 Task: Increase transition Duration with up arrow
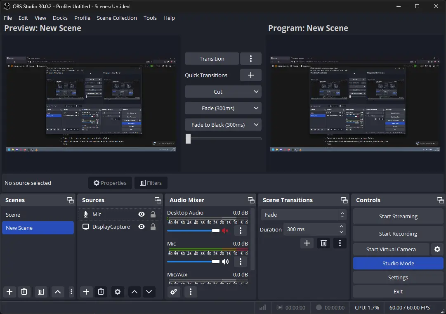coord(341,227)
